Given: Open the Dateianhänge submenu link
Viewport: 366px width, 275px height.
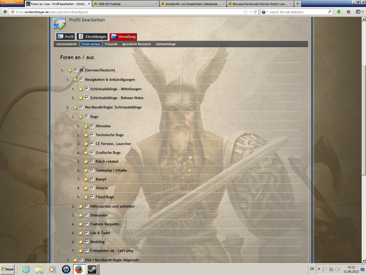Looking at the screenshot, I should click(166, 44).
